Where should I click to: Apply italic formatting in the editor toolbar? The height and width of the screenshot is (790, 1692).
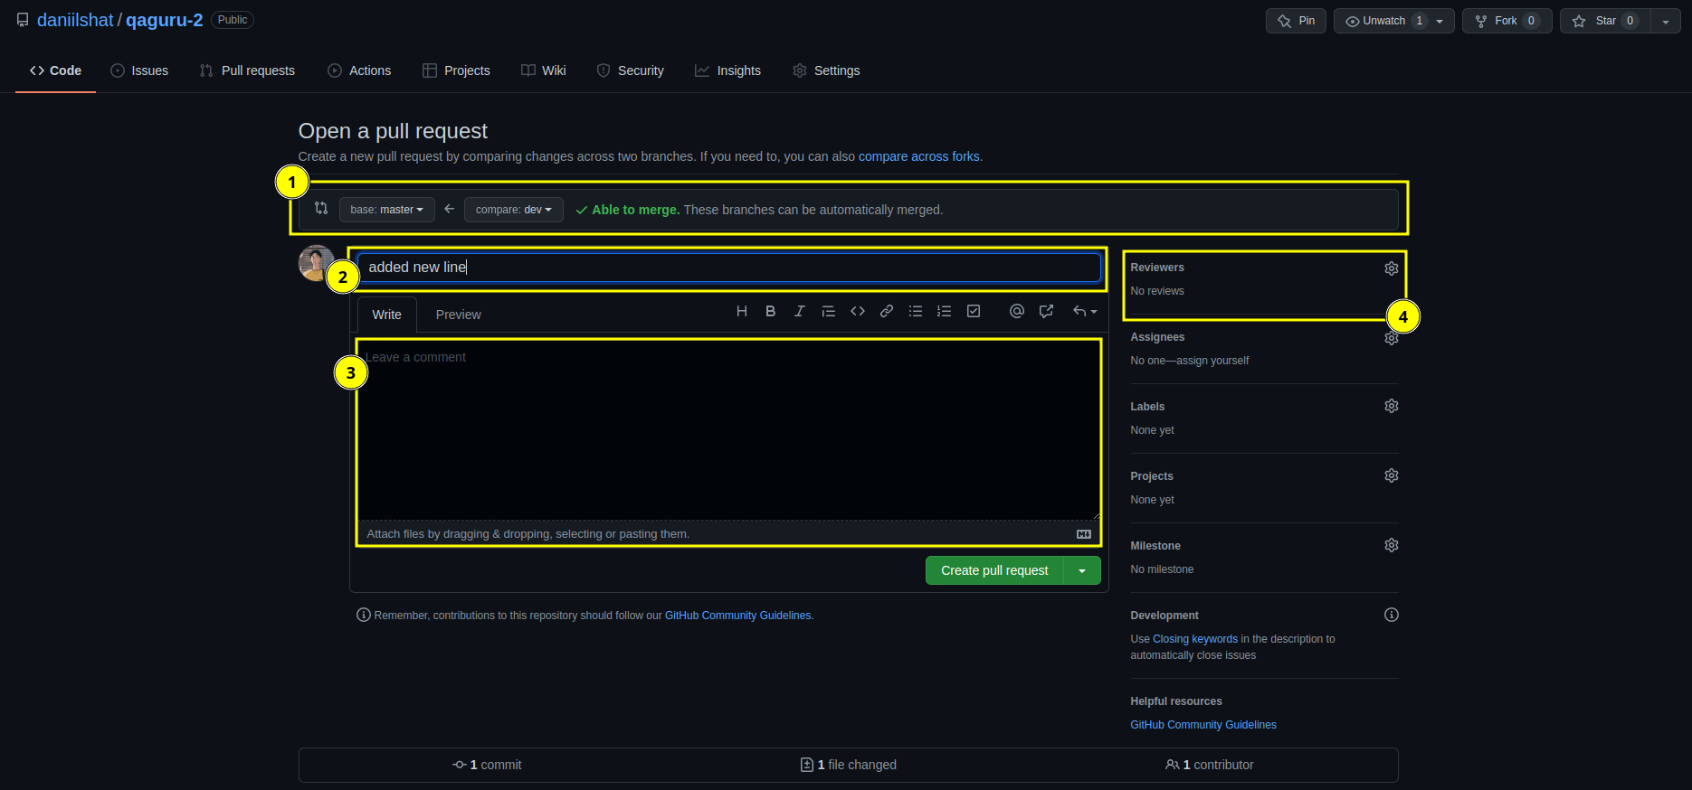800,311
